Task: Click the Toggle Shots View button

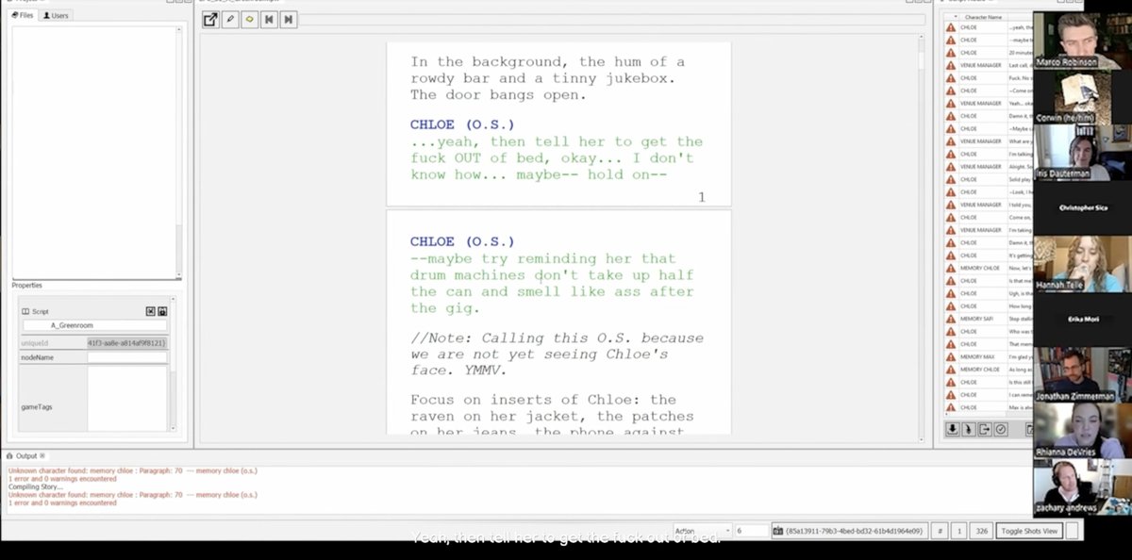Action: 1028,531
